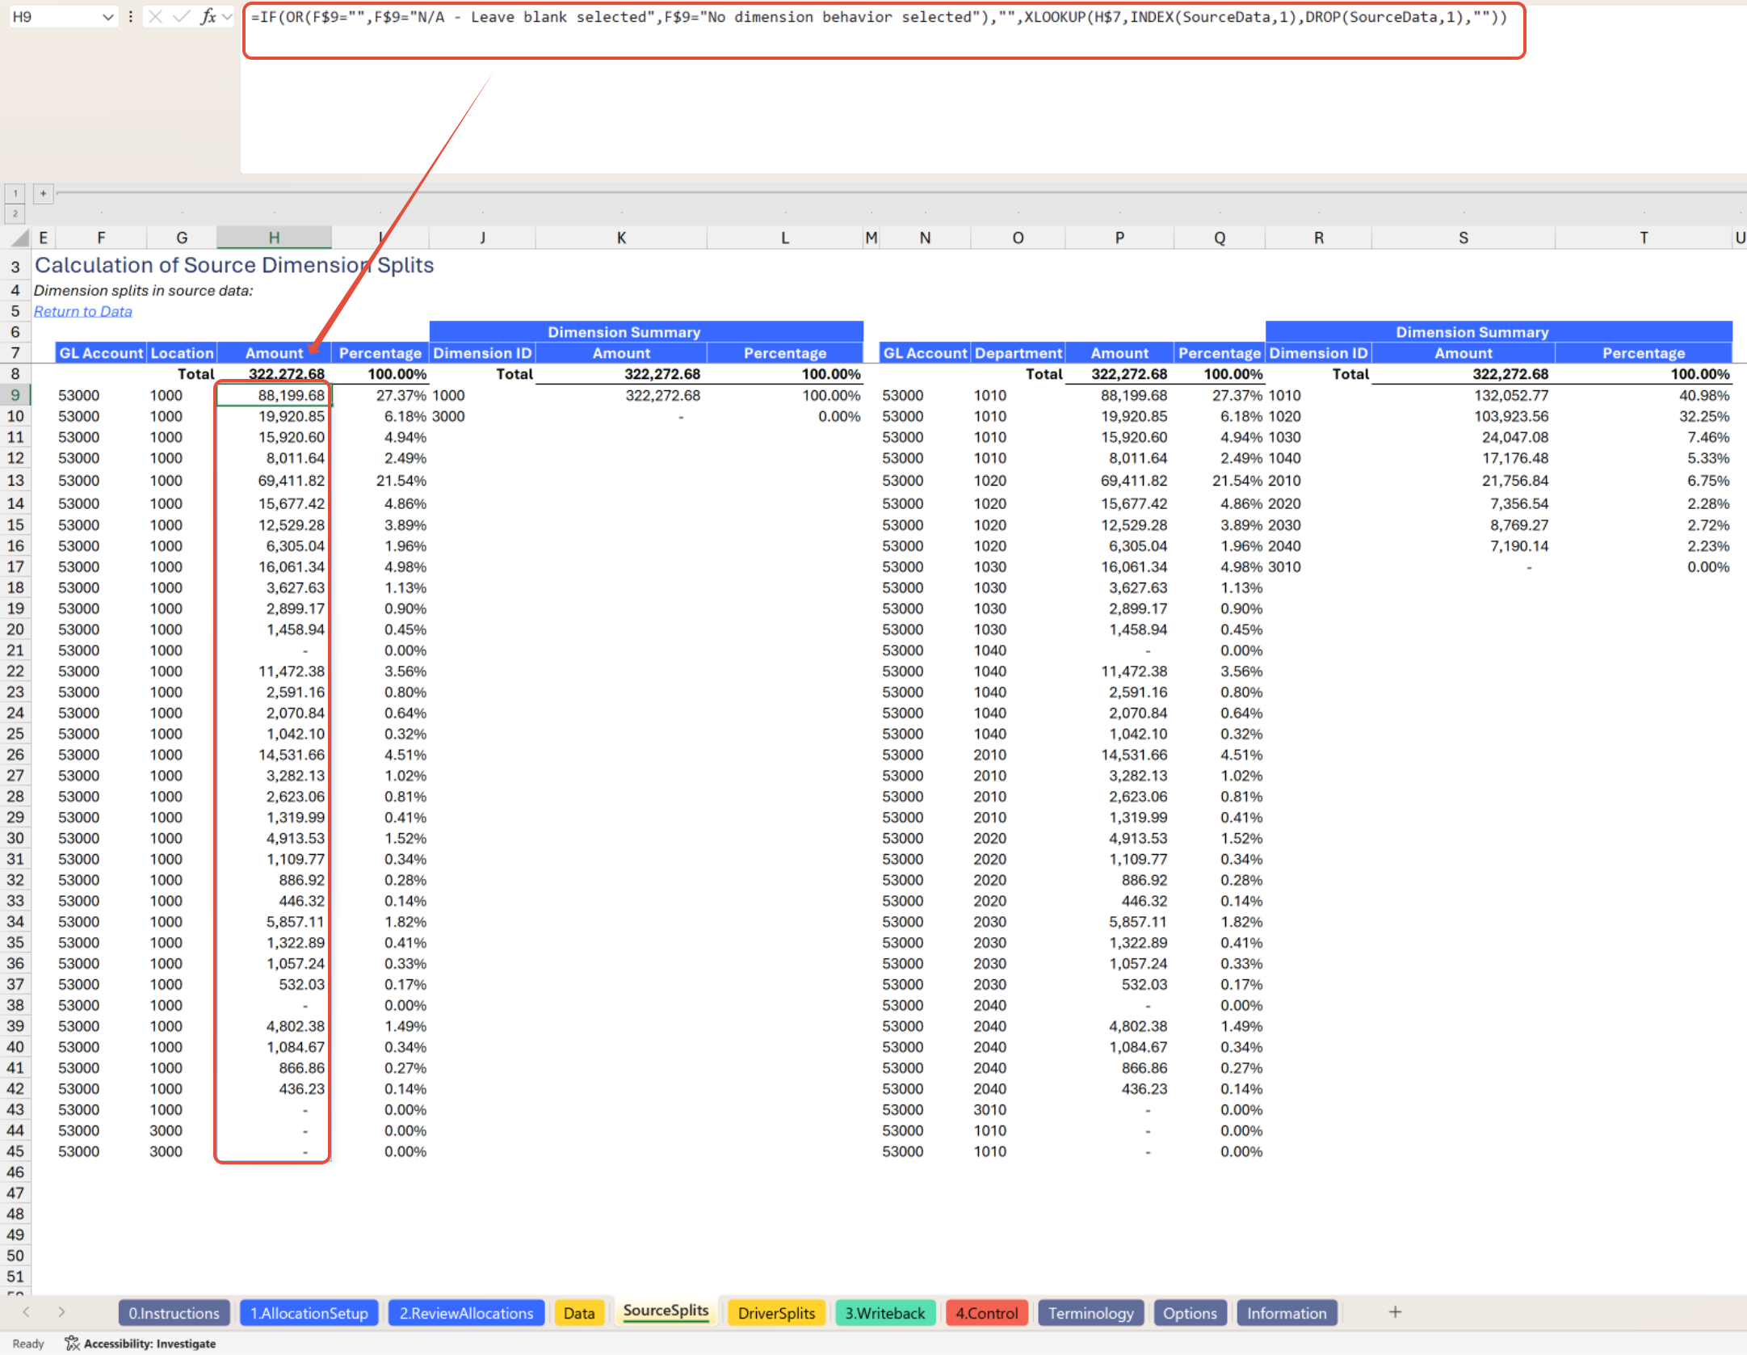1747x1355 pixels.
Task: Select the 3.Writeback sheet tab
Action: tap(884, 1313)
